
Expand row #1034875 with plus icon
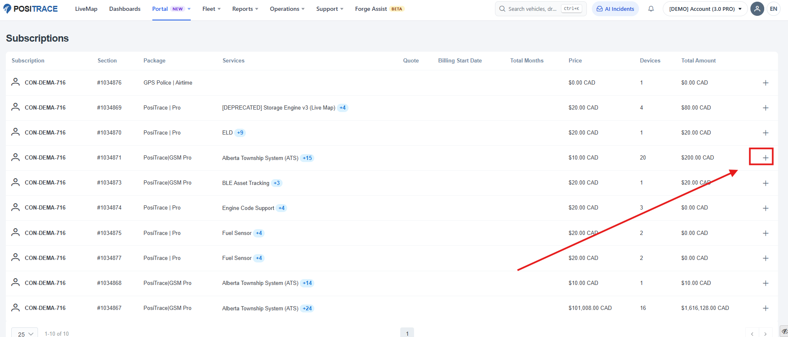pos(765,233)
